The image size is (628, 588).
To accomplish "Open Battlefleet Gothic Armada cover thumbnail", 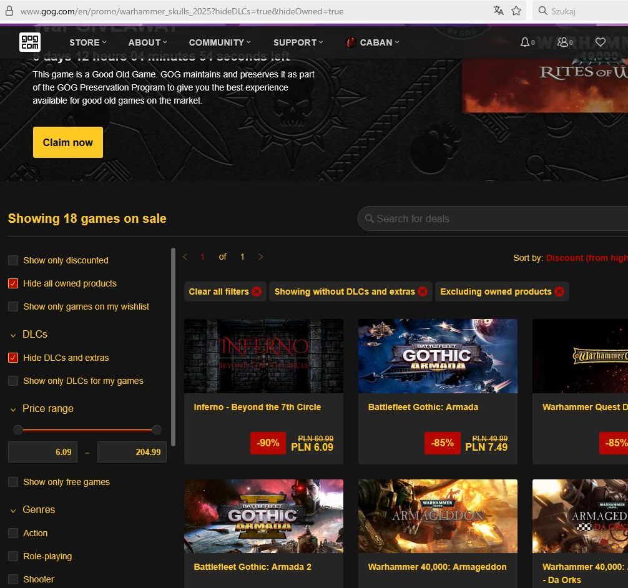I will tap(438, 356).
